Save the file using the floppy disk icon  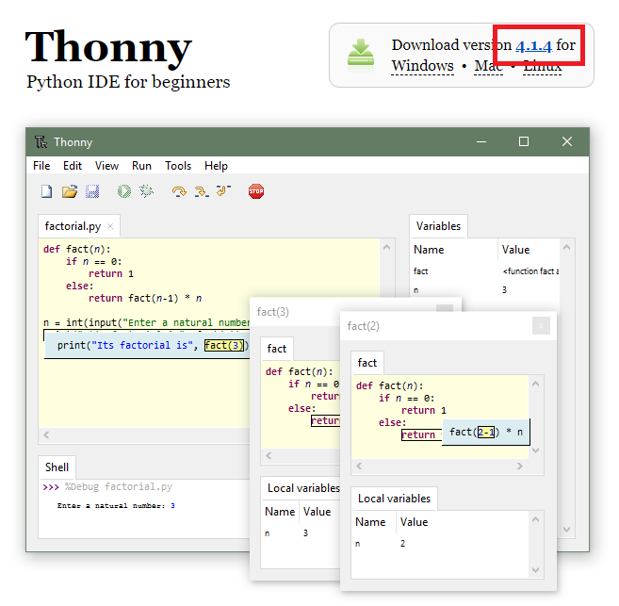click(x=92, y=191)
